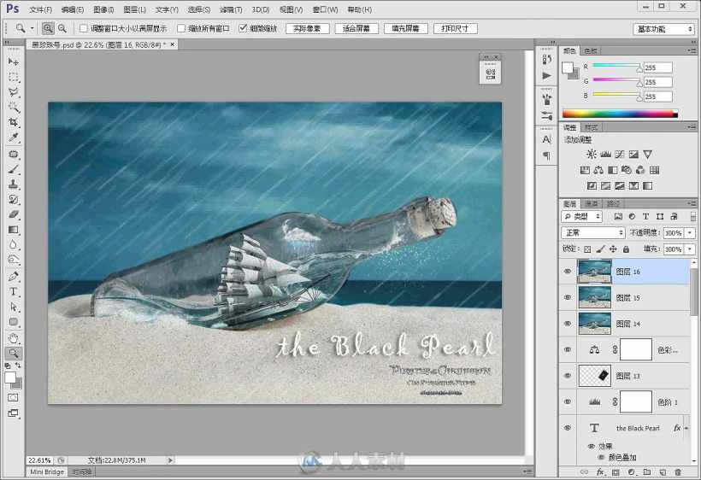Open the layer opacity dropdown arrow
Viewport: 701px width, 480px height.
(x=690, y=232)
